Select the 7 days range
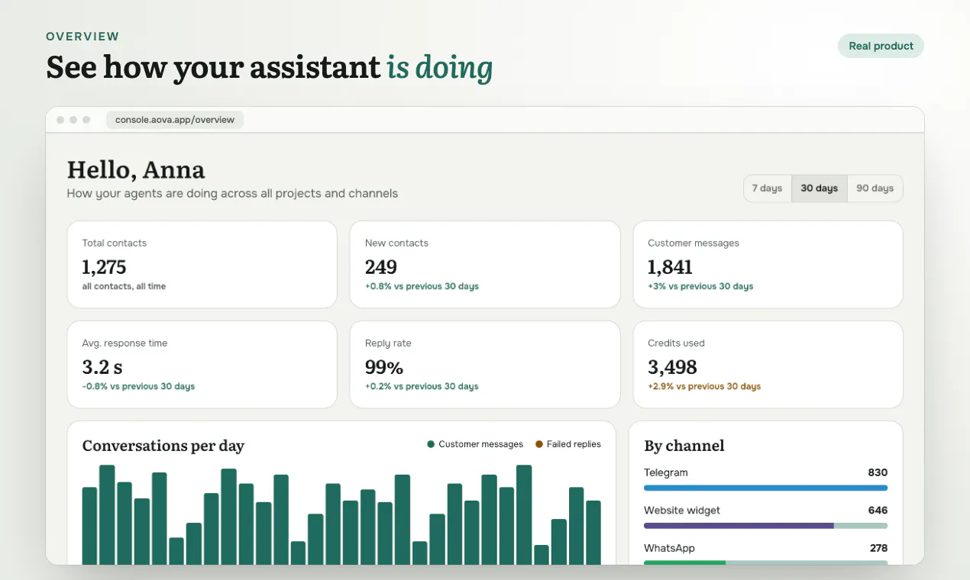The height and width of the screenshot is (580, 970). [767, 188]
